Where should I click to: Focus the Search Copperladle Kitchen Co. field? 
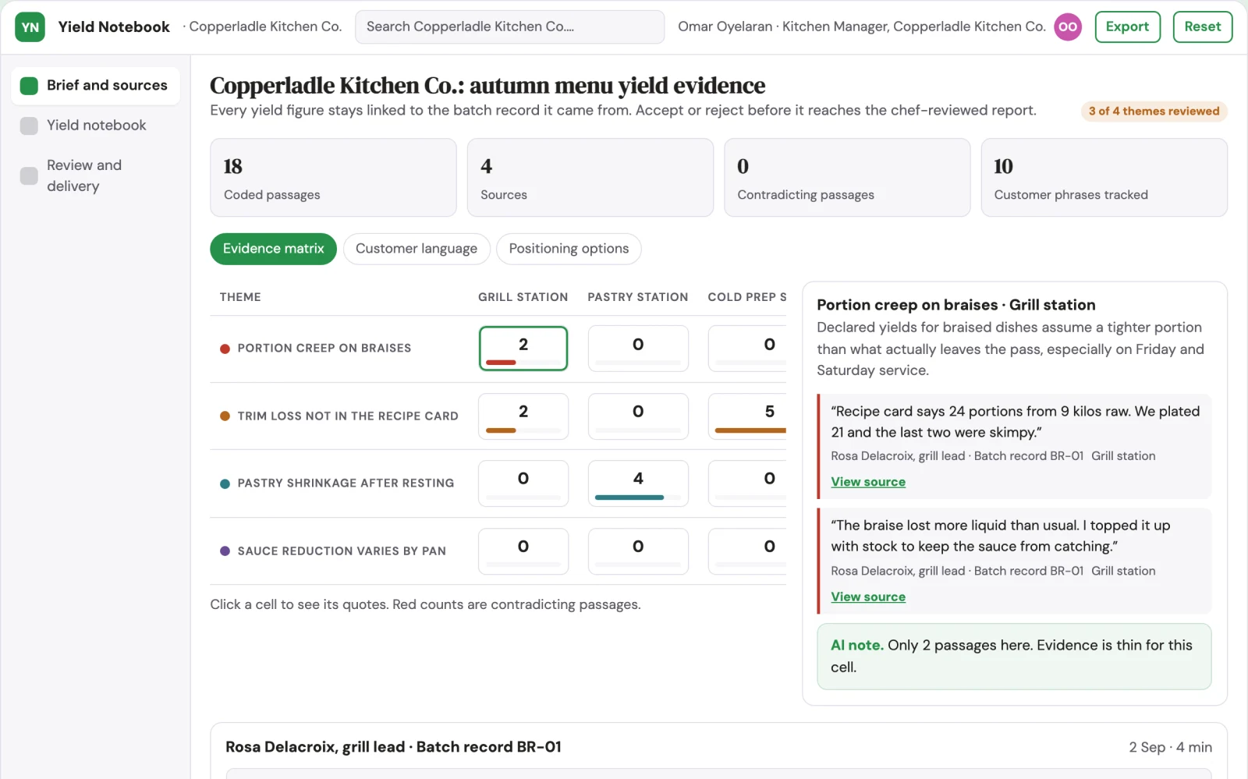click(509, 27)
